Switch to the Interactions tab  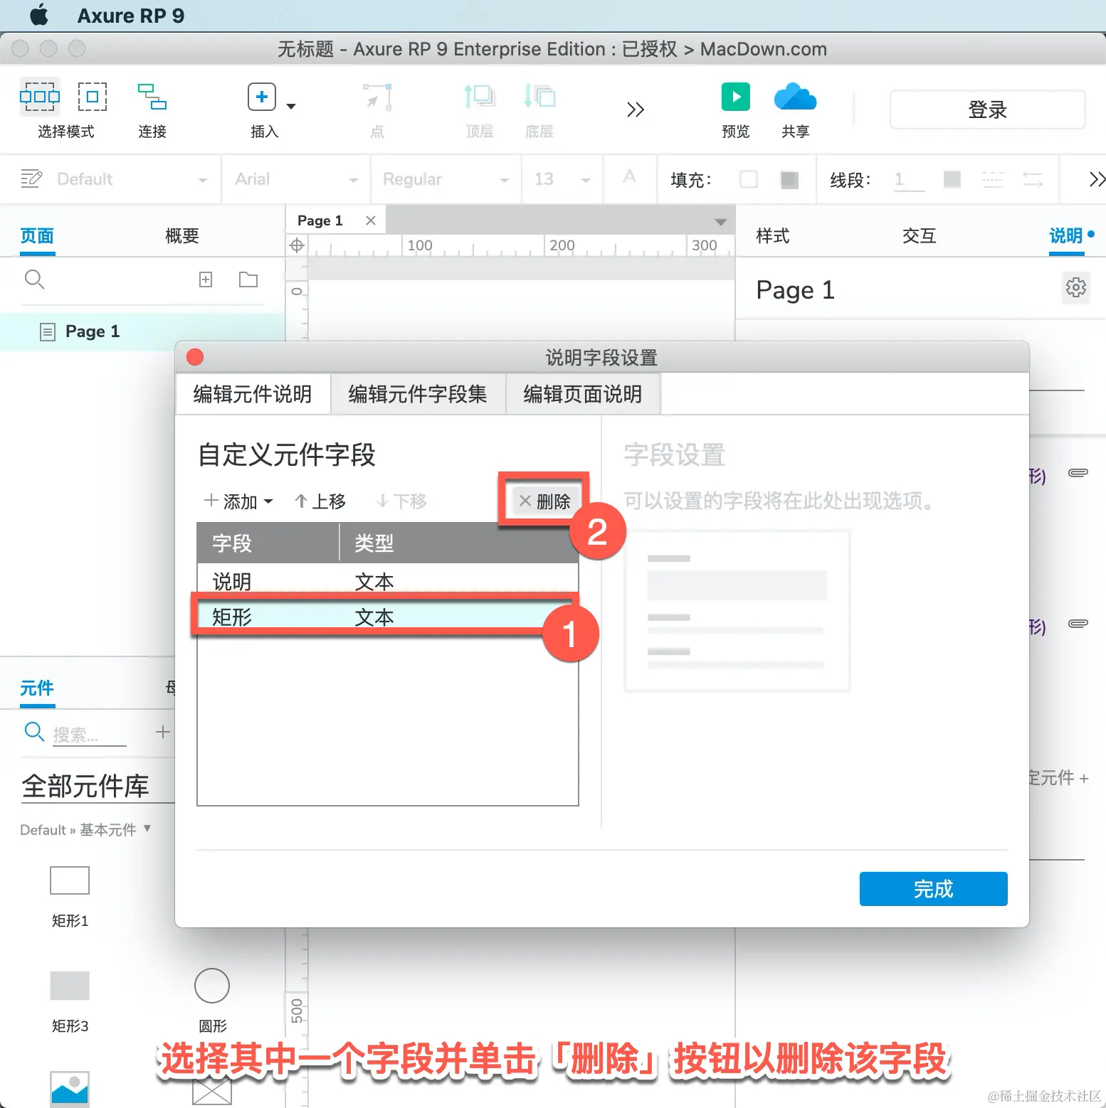point(919,236)
